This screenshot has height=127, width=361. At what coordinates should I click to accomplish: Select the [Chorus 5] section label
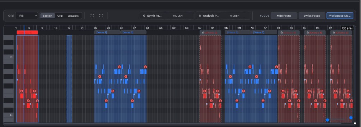(341, 32)
